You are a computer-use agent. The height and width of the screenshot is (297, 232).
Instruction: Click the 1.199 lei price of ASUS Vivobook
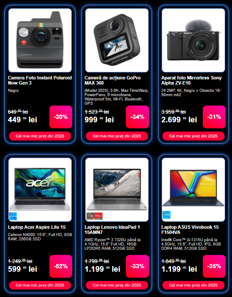point(179,269)
